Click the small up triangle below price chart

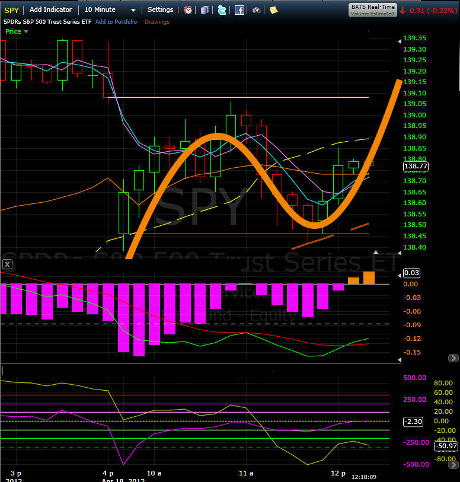pos(375,252)
